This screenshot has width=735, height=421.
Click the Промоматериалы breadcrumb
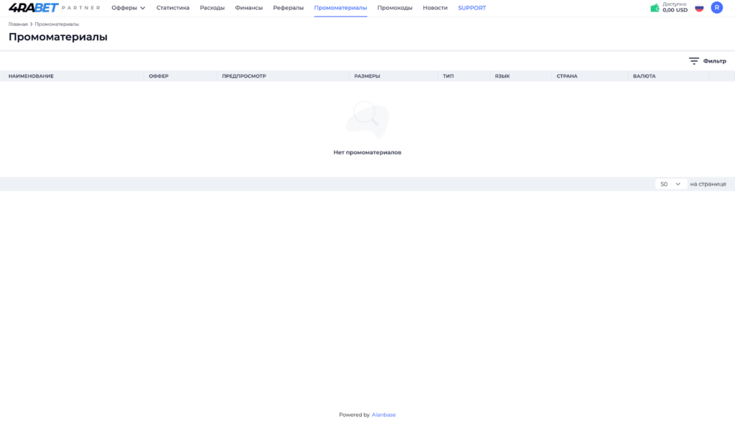[x=57, y=24]
